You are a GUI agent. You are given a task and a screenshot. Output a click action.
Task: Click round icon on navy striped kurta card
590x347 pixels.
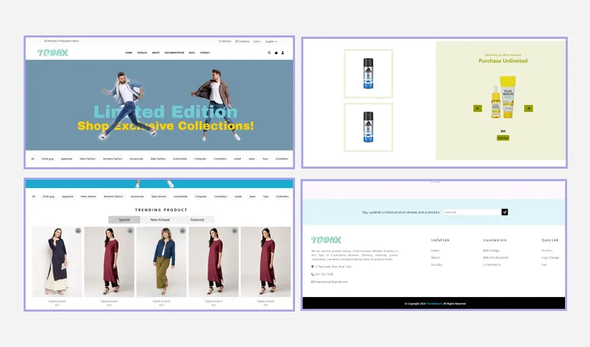78,230
